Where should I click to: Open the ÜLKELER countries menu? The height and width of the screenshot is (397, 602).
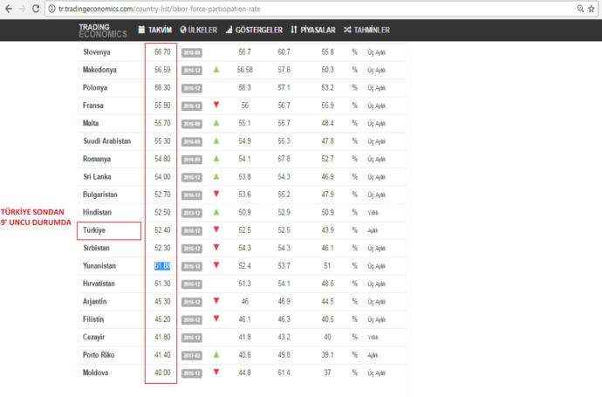(x=199, y=30)
